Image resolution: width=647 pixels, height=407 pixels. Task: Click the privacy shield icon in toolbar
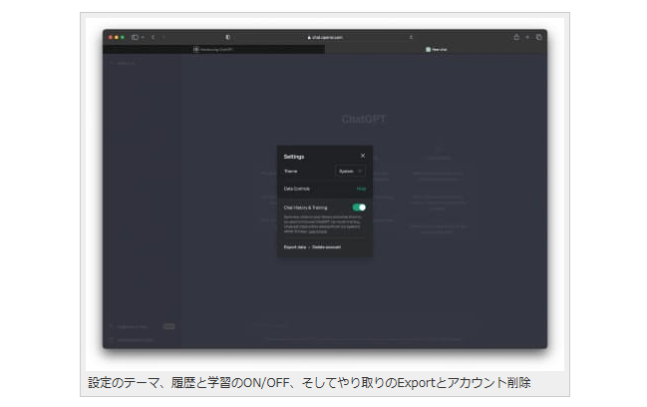click(227, 37)
